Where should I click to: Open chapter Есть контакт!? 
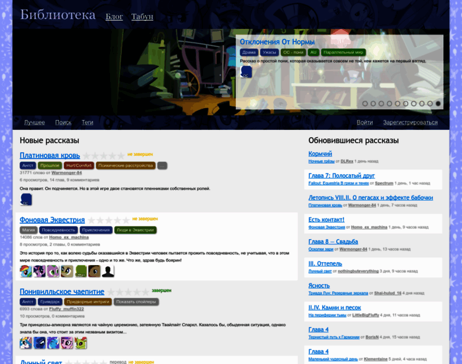tap(326, 220)
